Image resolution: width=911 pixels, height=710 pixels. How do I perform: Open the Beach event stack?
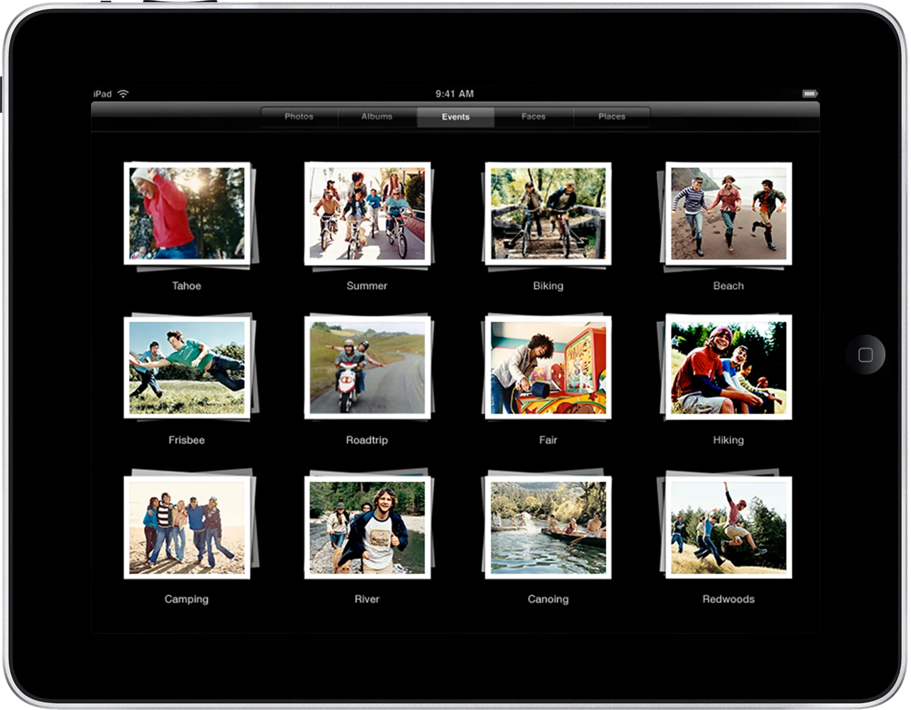(728, 214)
